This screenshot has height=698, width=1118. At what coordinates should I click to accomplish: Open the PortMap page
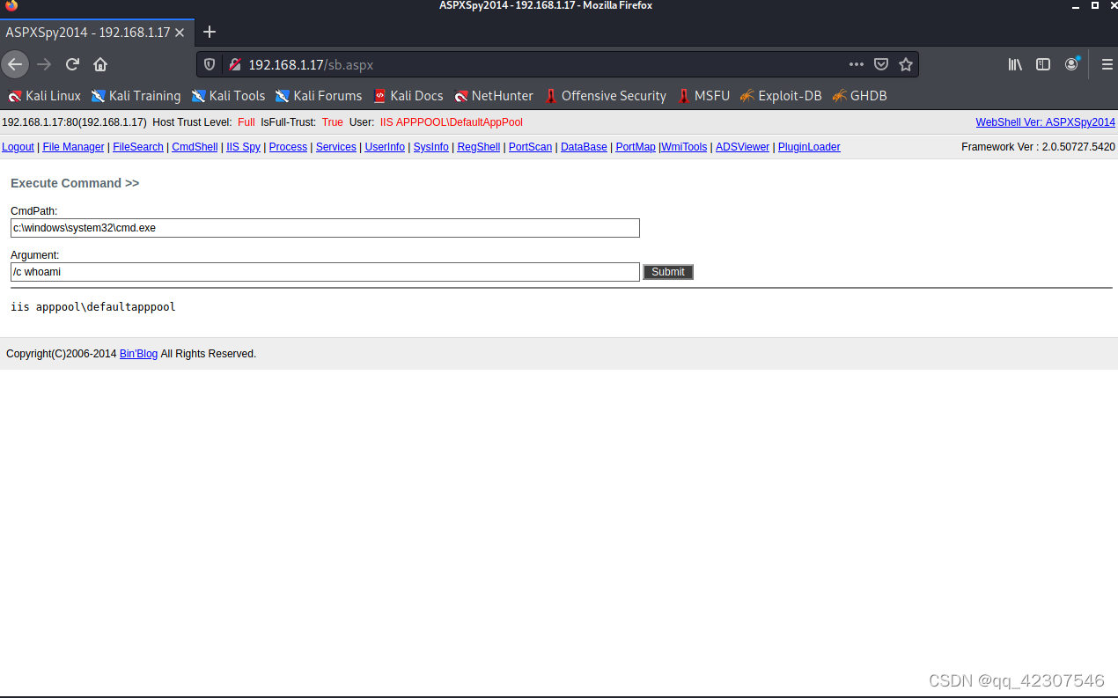click(x=636, y=147)
